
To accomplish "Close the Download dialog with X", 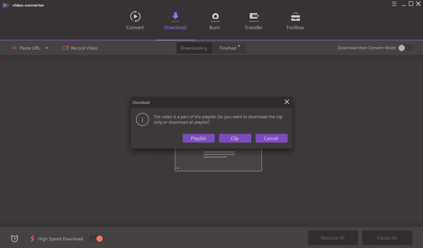I will click(287, 102).
